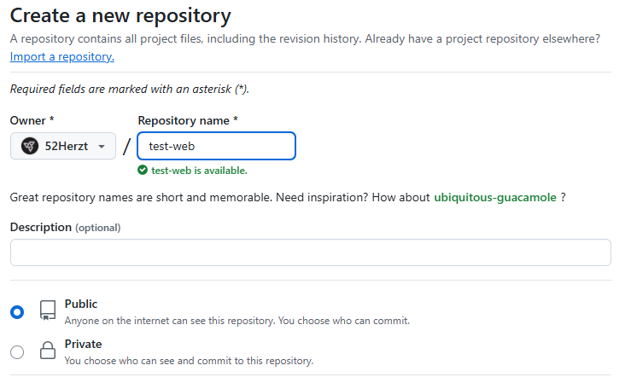This screenshot has height=377, width=625.
Task: Follow the Import a repository link
Action: (61, 56)
